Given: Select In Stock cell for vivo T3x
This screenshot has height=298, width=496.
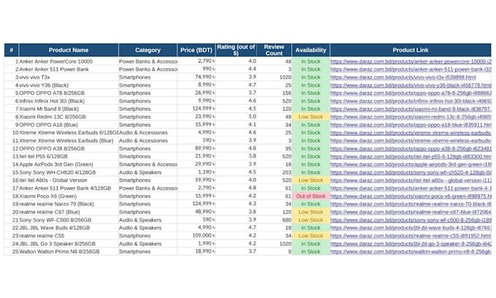Looking at the screenshot, I should point(311,77).
